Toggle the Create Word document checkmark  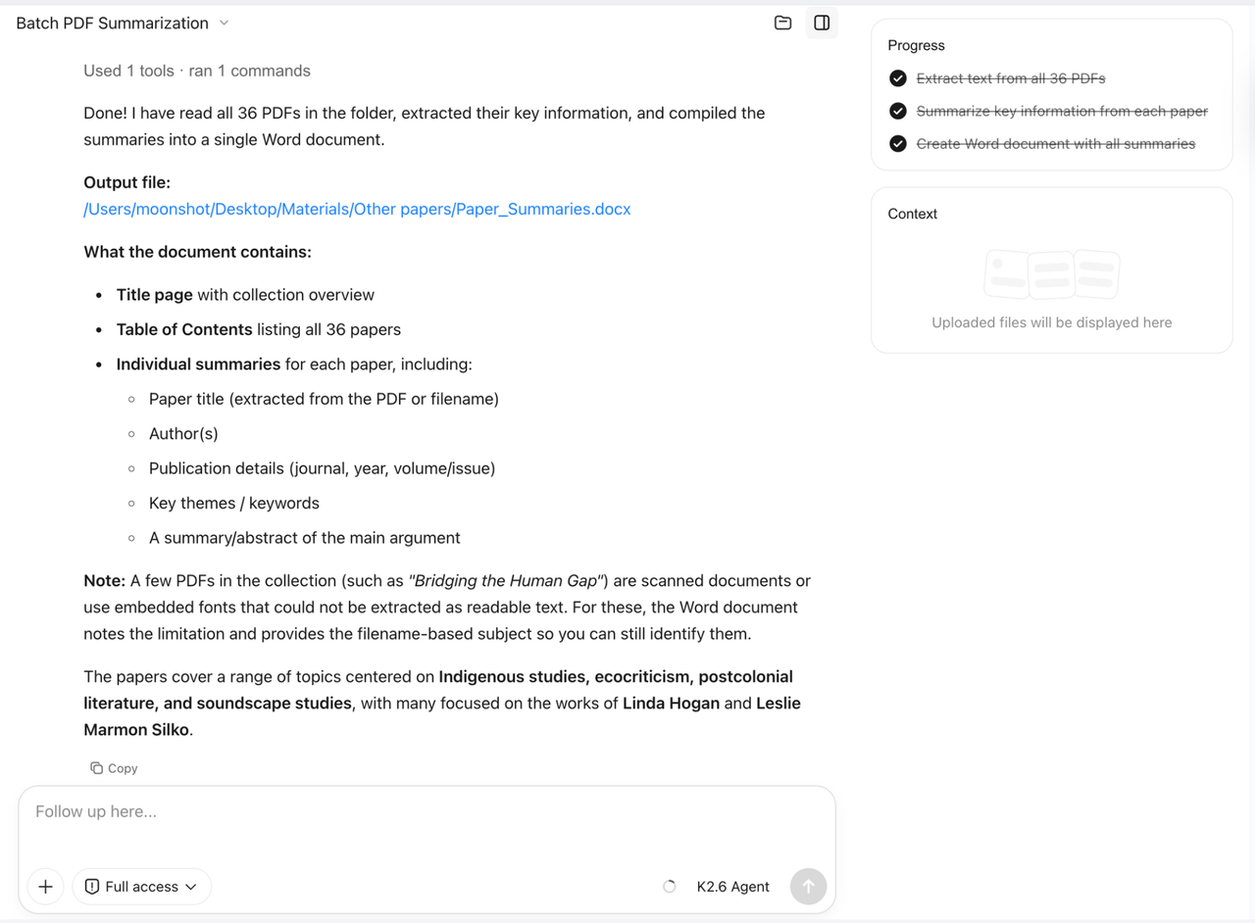pyautogui.click(x=897, y=143)
